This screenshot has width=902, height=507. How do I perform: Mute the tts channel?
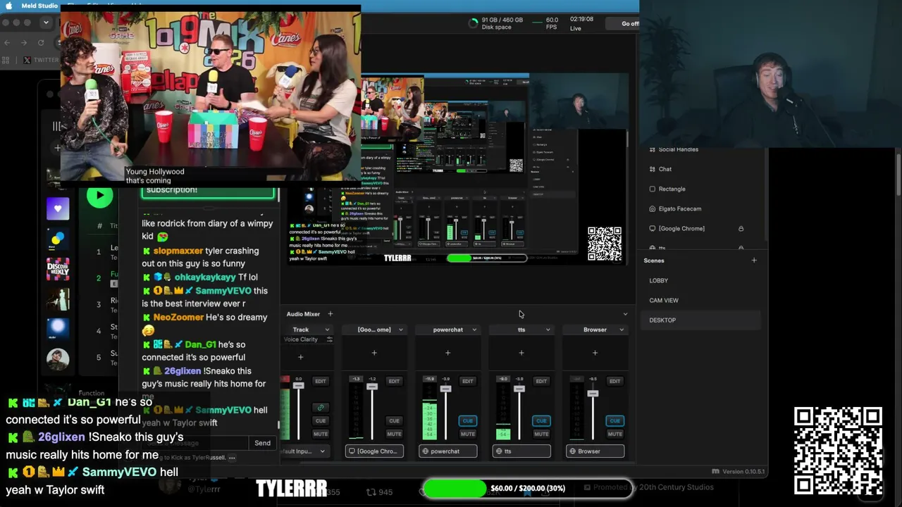pyautogui.click(x=541, y=434)
